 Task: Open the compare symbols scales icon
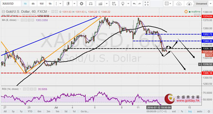[x=91, y=4]
